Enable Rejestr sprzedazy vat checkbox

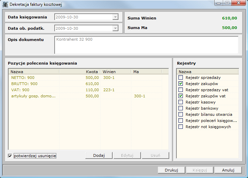pyautogui.click(x=180, y=90)
